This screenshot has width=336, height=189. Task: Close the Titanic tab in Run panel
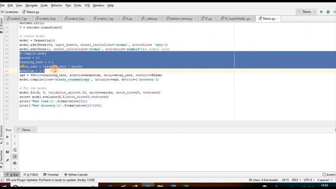[x=34, y=130]
